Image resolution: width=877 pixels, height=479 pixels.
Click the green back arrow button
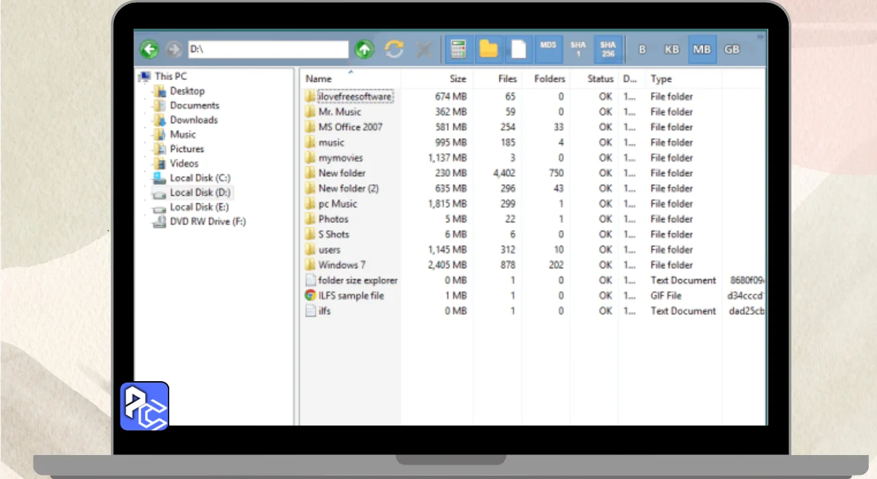149,49
